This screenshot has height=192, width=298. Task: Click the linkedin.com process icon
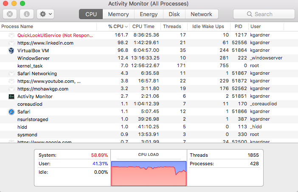coord(11,43)
